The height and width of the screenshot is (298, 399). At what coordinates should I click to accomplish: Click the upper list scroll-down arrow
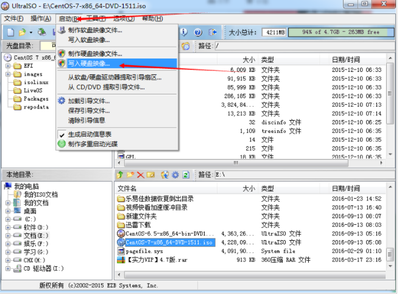coord(390,154)
